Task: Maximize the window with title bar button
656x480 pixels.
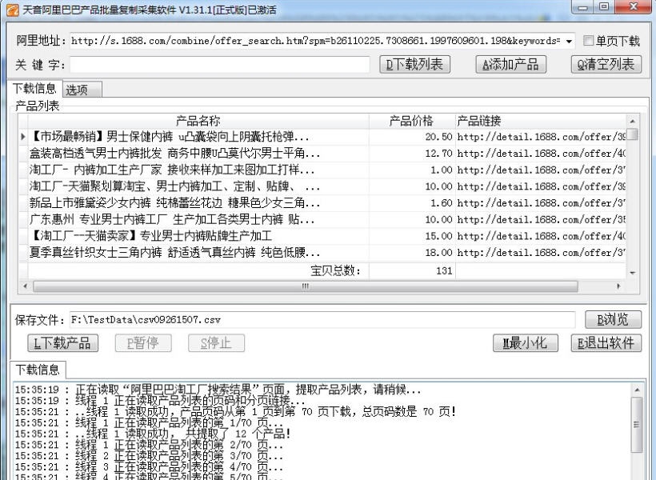Action: pos(604,6)
